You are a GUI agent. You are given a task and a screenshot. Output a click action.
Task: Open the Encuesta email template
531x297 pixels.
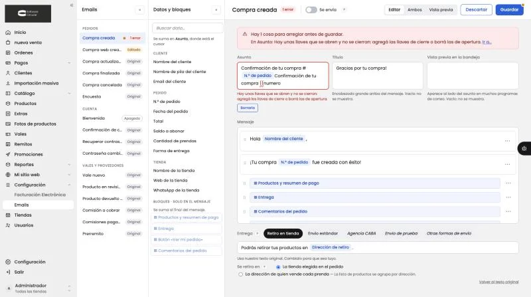pos(112,96)
